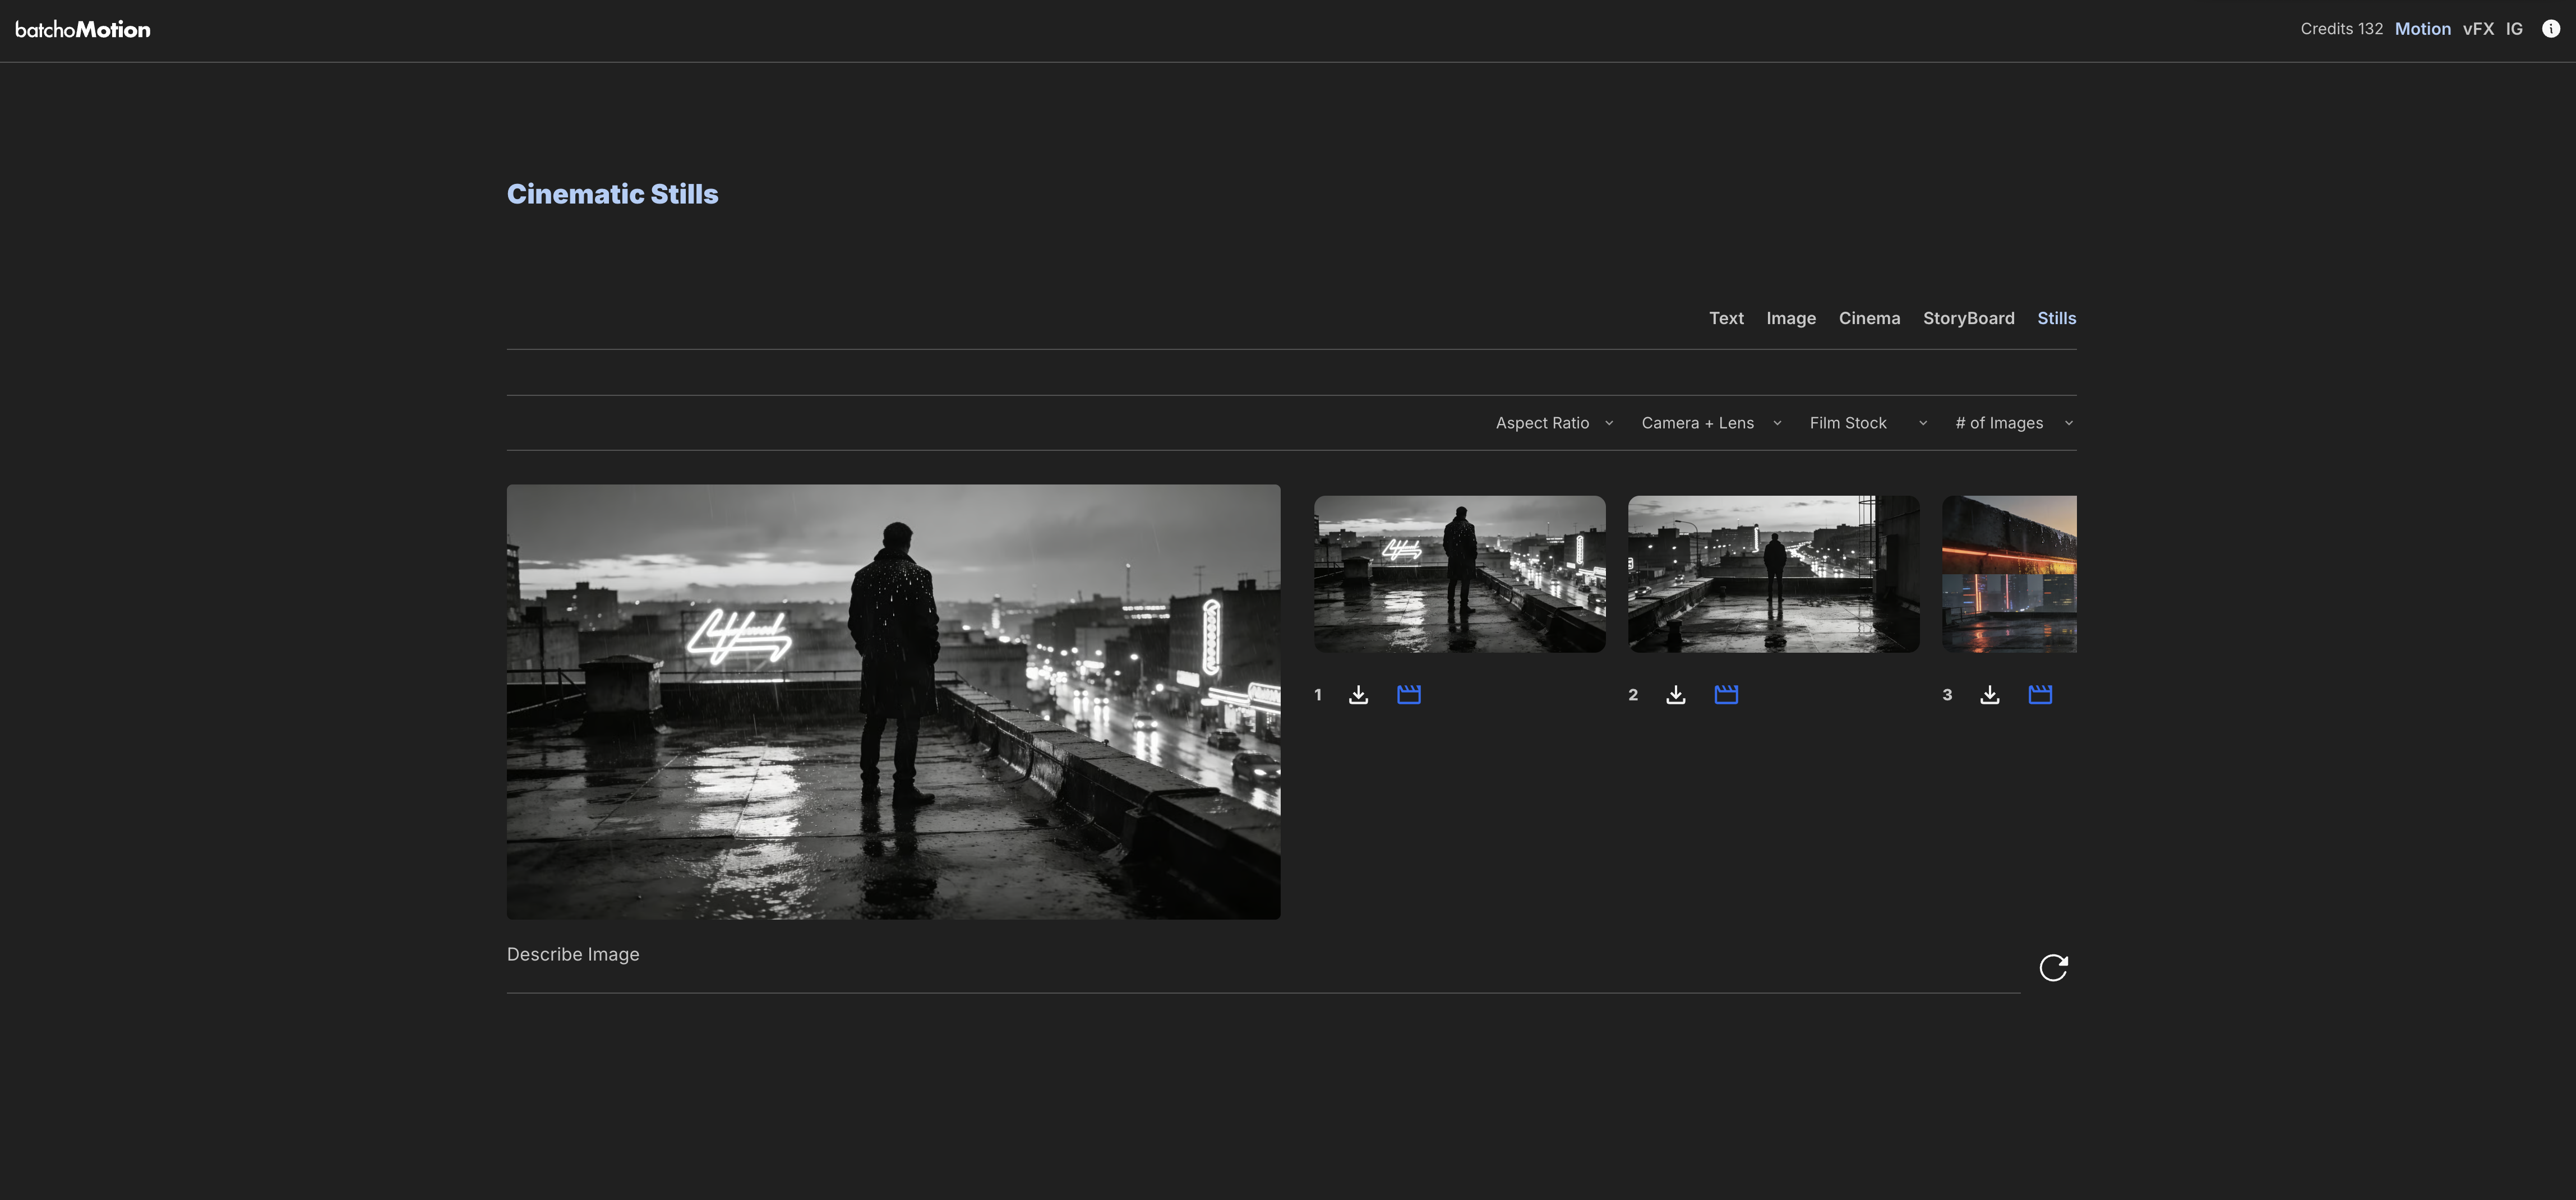Select the Cinema tab
The height and width of the screenshot is (1200, 2576).
click(1869, 318)
